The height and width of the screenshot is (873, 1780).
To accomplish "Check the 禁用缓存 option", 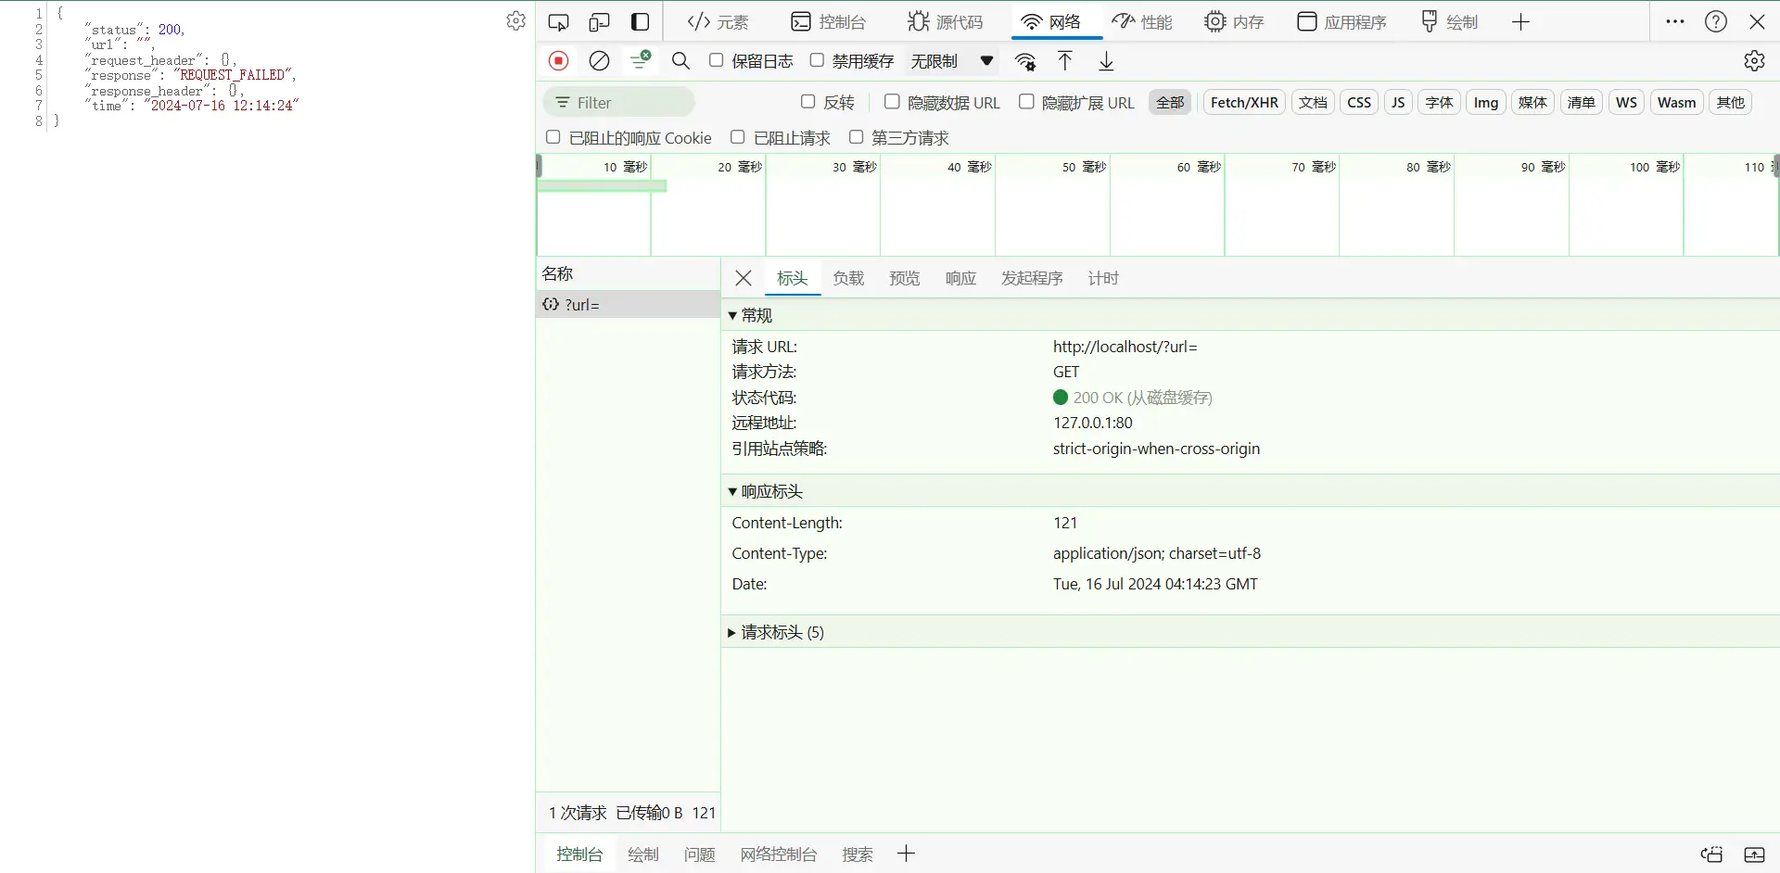I will pos(817,60).
